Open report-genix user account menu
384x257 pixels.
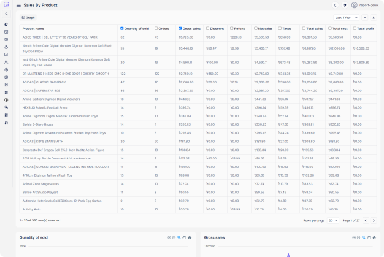coord(364,5)
